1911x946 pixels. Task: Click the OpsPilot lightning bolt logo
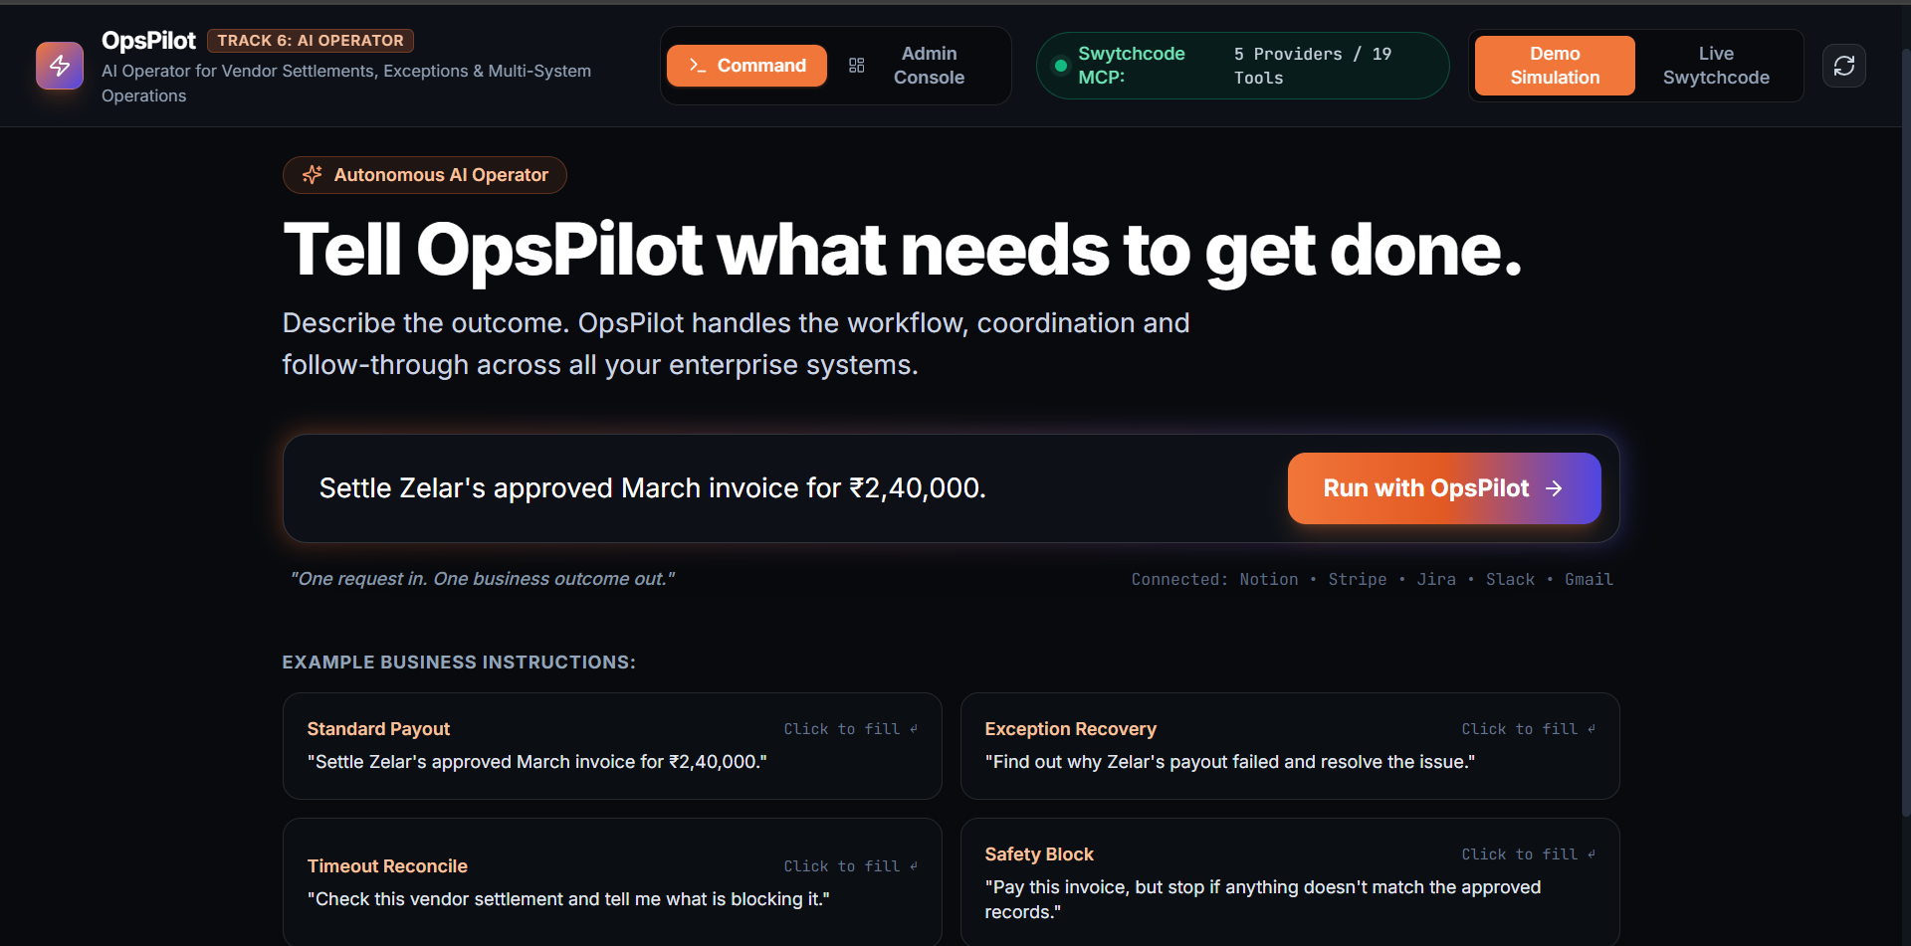pyautogui.click(x=60, y=66)
